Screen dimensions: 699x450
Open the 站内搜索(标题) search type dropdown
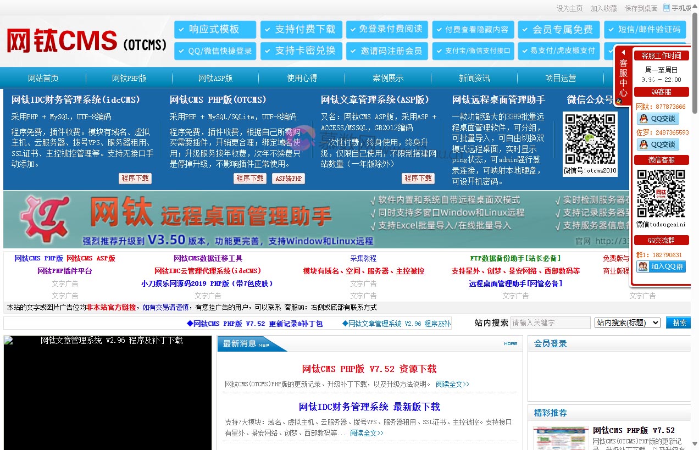(626, 323)
